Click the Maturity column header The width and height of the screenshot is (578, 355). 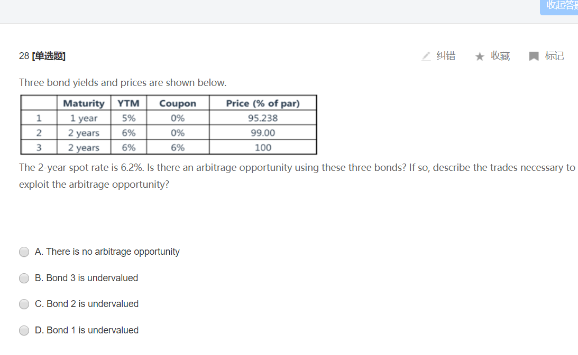tap(84, 103)
